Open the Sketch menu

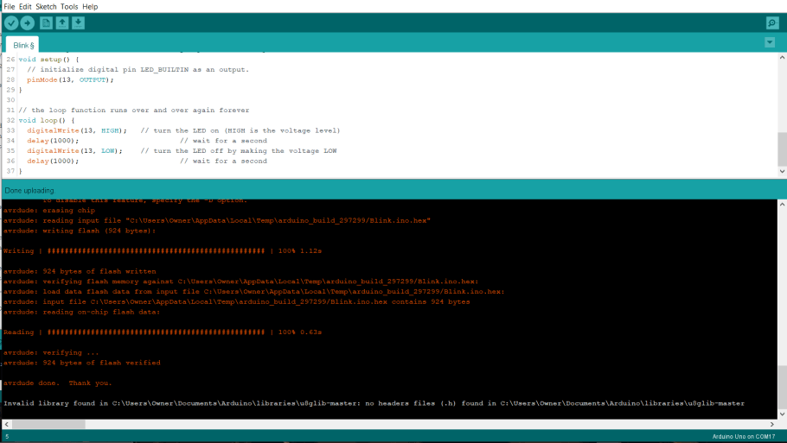pos(46,6)
